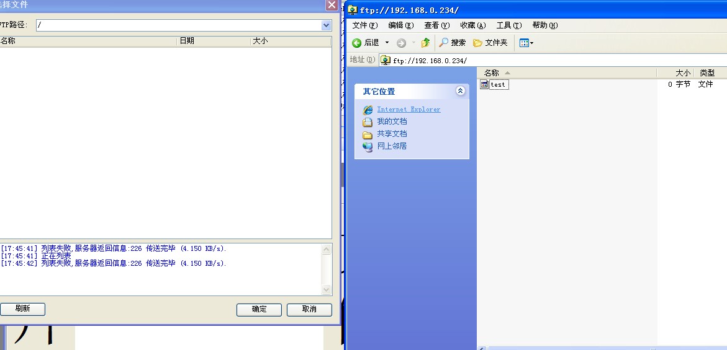Click the grayed Forward arrow icon
The width and height of the screenshot is (727, 350).
pos(401,43)
